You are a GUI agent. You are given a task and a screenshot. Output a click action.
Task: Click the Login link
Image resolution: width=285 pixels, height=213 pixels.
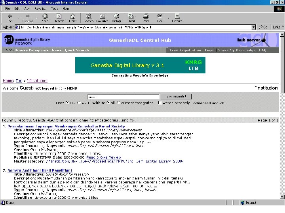pyautogui.click(x=209, y=50)
